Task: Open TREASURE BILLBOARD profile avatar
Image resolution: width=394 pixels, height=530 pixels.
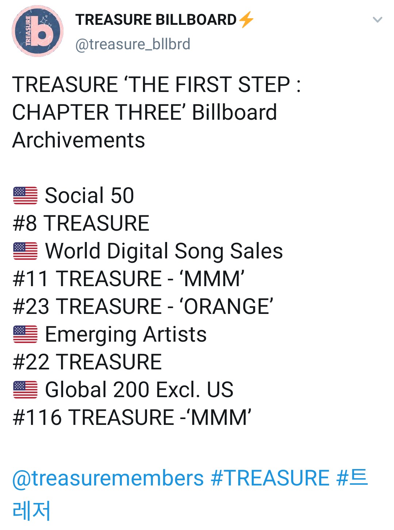Action: (38, 31)
